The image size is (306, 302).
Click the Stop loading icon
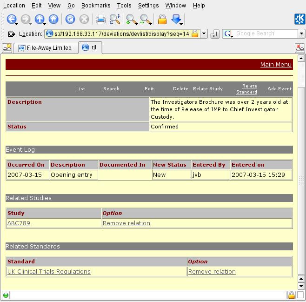(84, 19)
